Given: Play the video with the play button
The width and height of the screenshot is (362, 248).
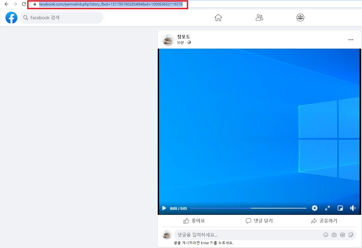Looking at the screenshot, I should coord(164,208).
